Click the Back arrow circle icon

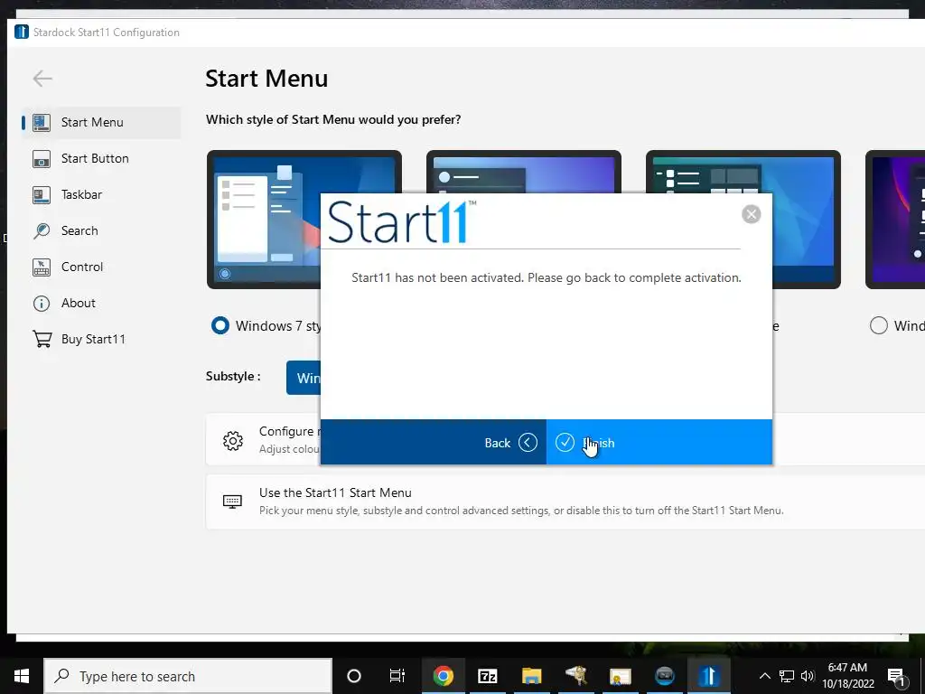[528, 443]
